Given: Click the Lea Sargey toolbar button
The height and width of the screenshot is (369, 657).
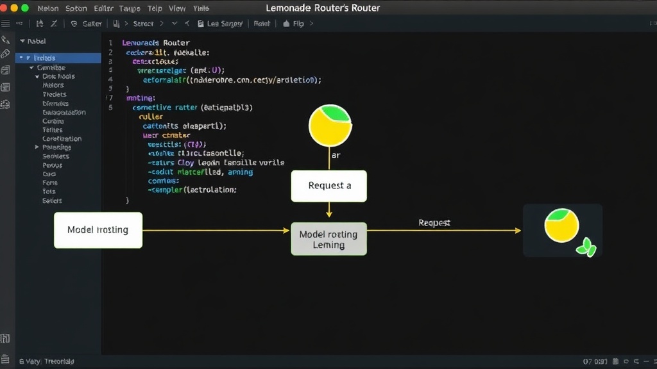Looking at the screenshot, I should tap(225, 24).
